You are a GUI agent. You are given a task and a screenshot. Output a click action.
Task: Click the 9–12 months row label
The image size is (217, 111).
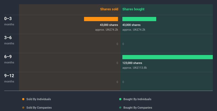point(9,78)
